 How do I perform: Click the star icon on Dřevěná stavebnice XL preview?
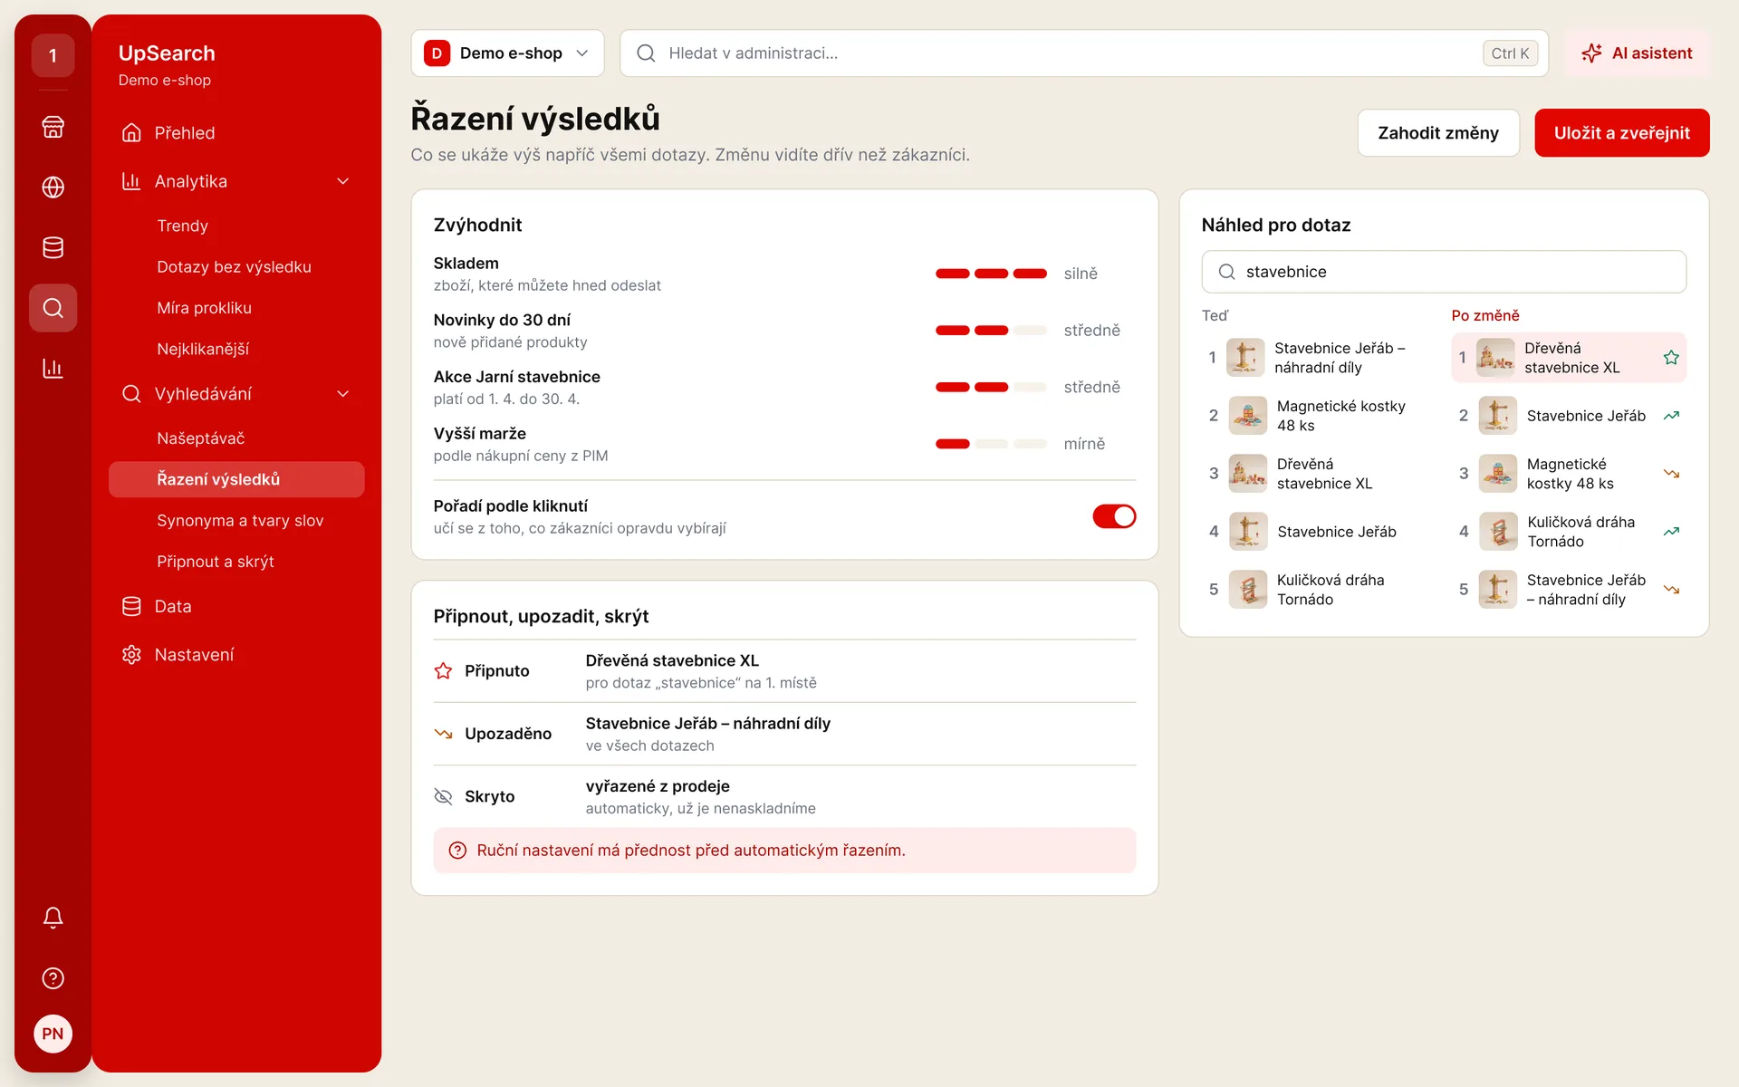[1671, 358]
